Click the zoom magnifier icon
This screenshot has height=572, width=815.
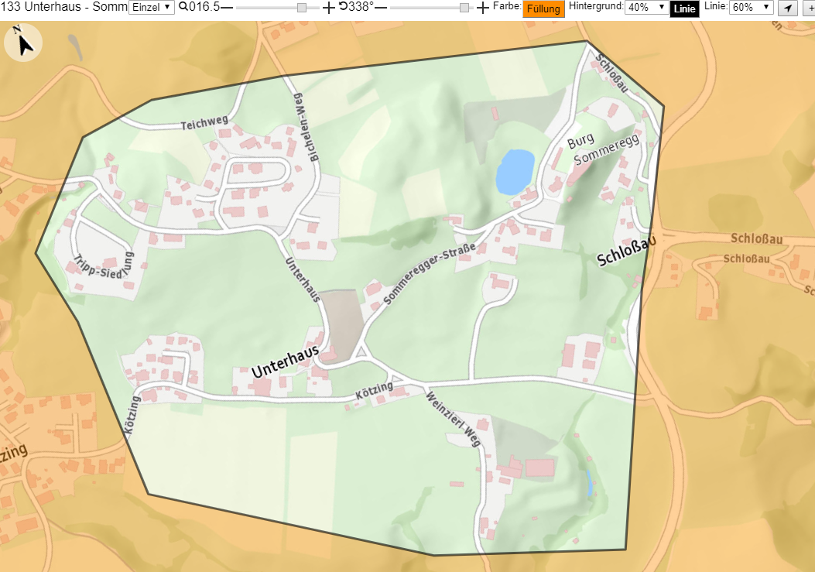pos(183,7)
